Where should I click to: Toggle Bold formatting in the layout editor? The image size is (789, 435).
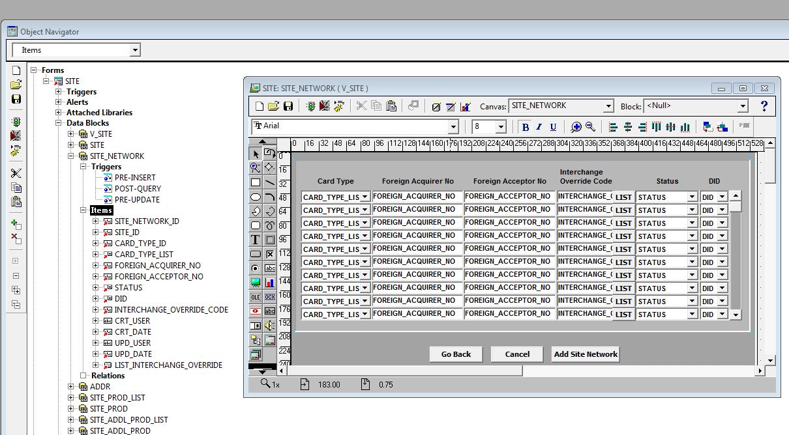(525, 127)
